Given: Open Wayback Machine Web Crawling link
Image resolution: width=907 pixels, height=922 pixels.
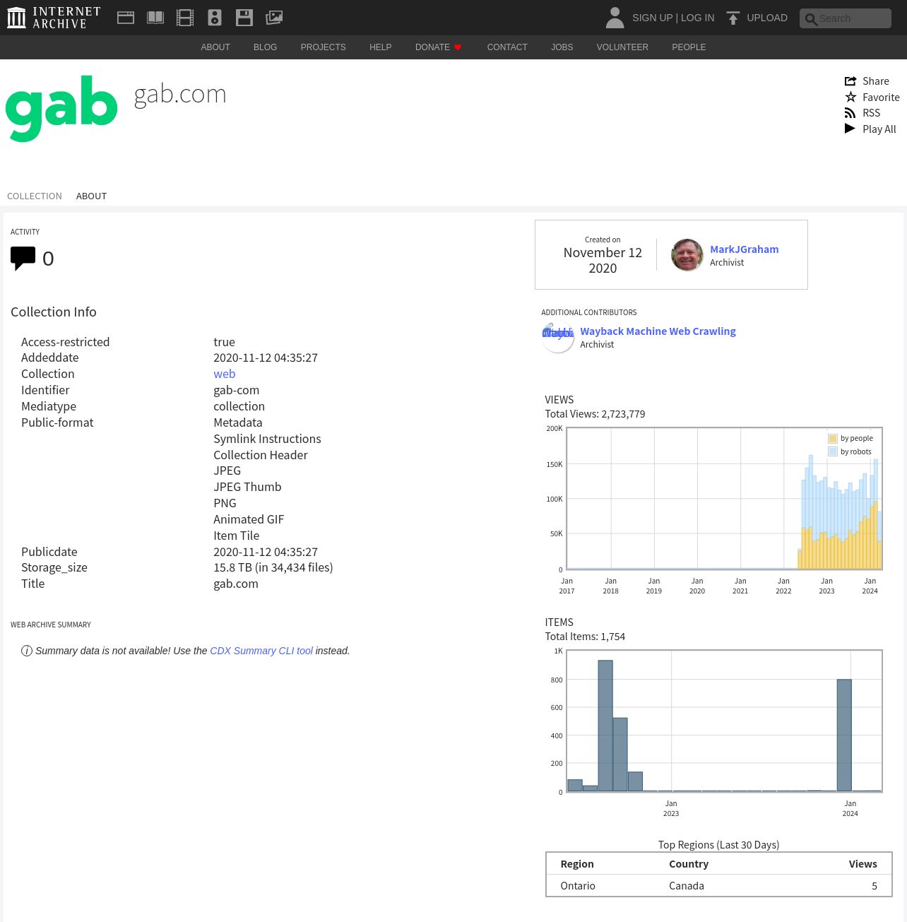Looking at the screenshot, I should 658,331.
